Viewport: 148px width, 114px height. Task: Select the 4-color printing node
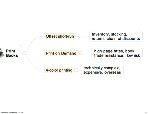59,70
